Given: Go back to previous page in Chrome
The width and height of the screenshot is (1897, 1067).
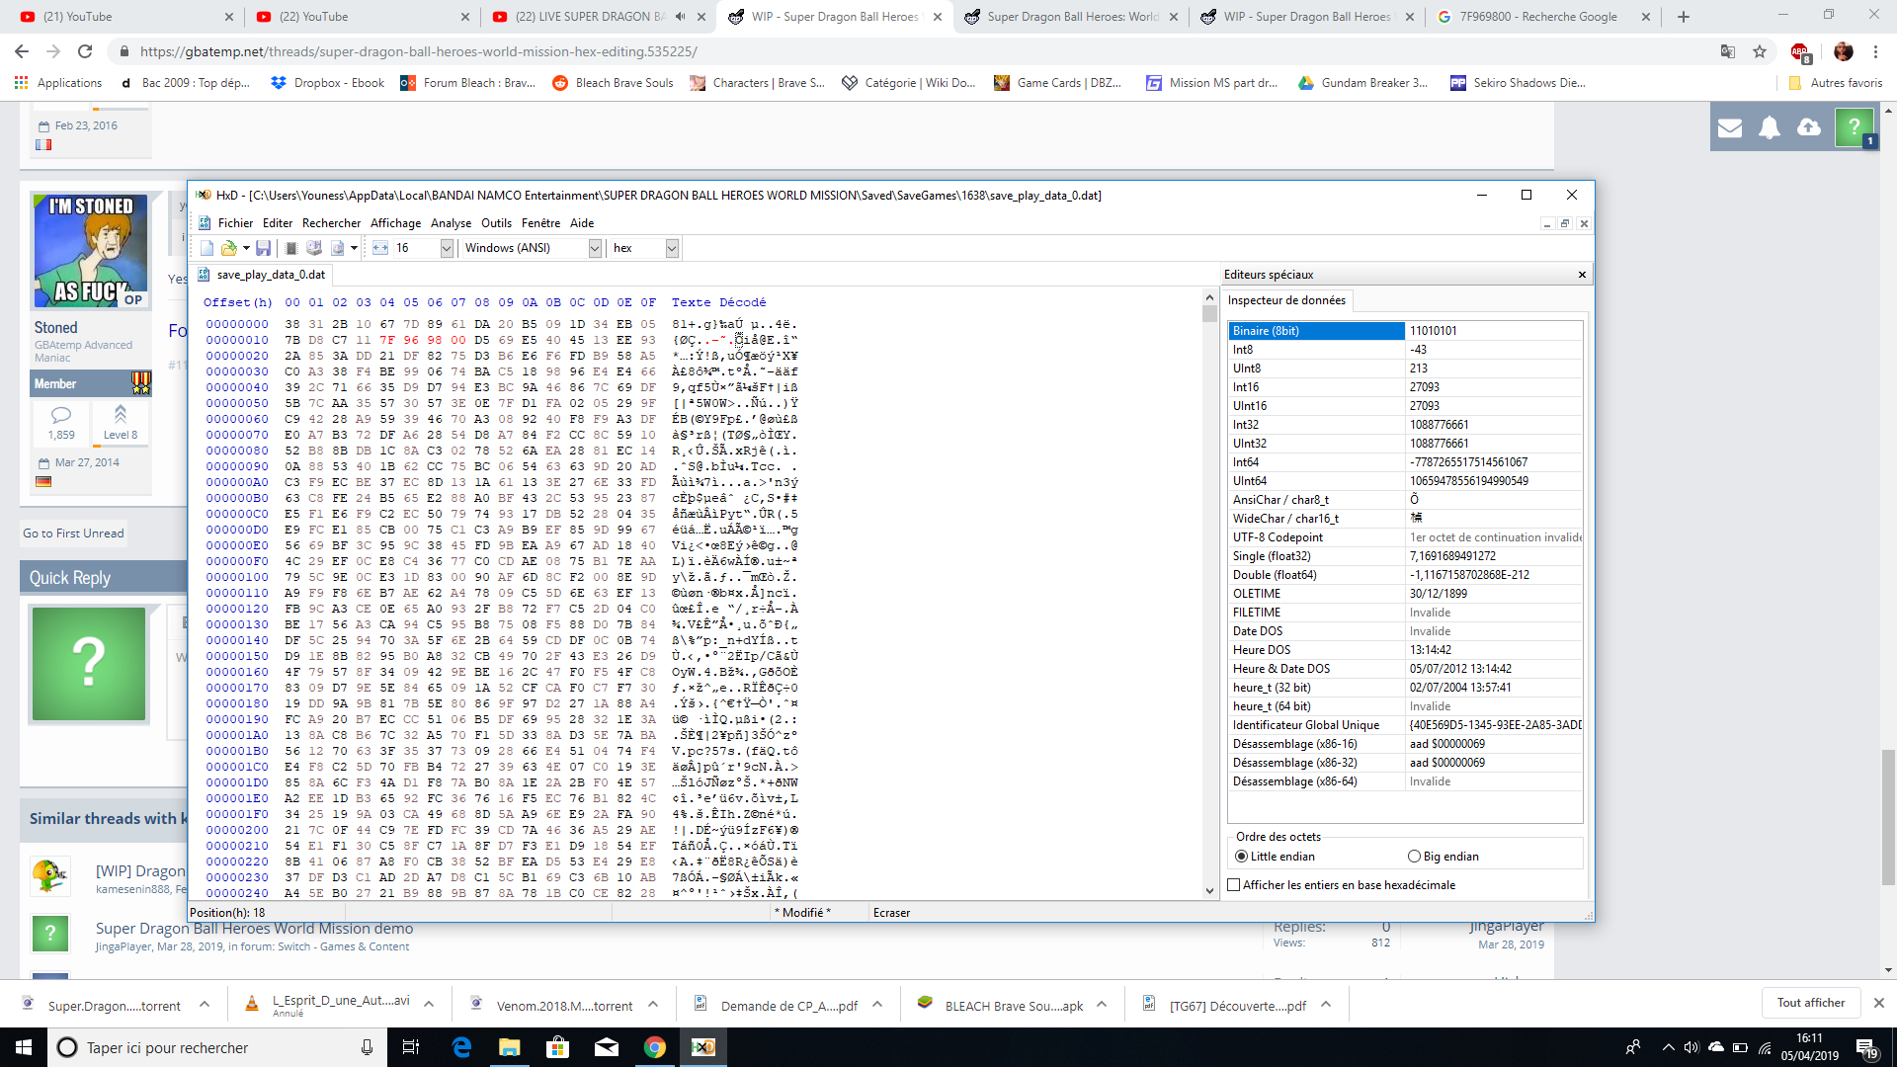Looking at the screenshot, I should (22, 51).
